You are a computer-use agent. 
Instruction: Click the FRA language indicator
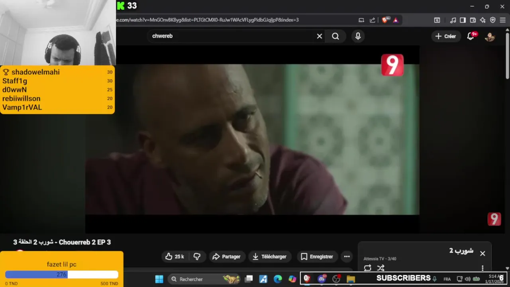click(x=447, y=279)
